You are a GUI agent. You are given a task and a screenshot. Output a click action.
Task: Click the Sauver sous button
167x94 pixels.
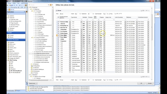pos(32,83)
